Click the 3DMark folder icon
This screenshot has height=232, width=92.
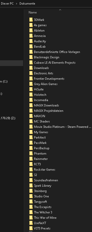pos(31,20)
